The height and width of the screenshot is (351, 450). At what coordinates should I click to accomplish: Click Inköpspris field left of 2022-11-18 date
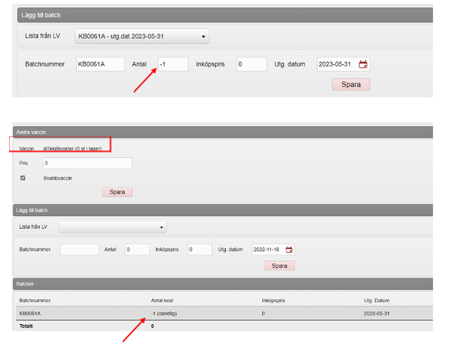click(200, 250)
